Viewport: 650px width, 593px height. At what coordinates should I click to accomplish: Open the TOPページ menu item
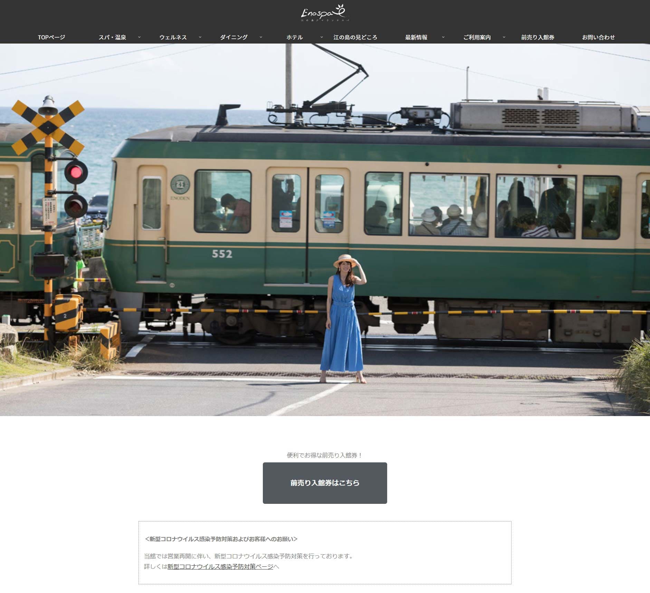[x=51, y=37]
